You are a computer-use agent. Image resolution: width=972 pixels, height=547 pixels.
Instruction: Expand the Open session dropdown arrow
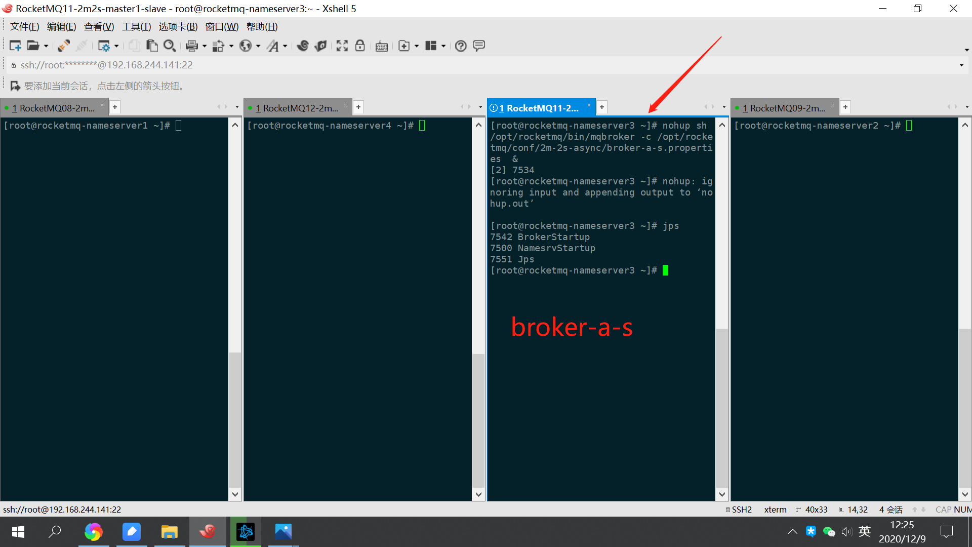click(x=46, y=46)
